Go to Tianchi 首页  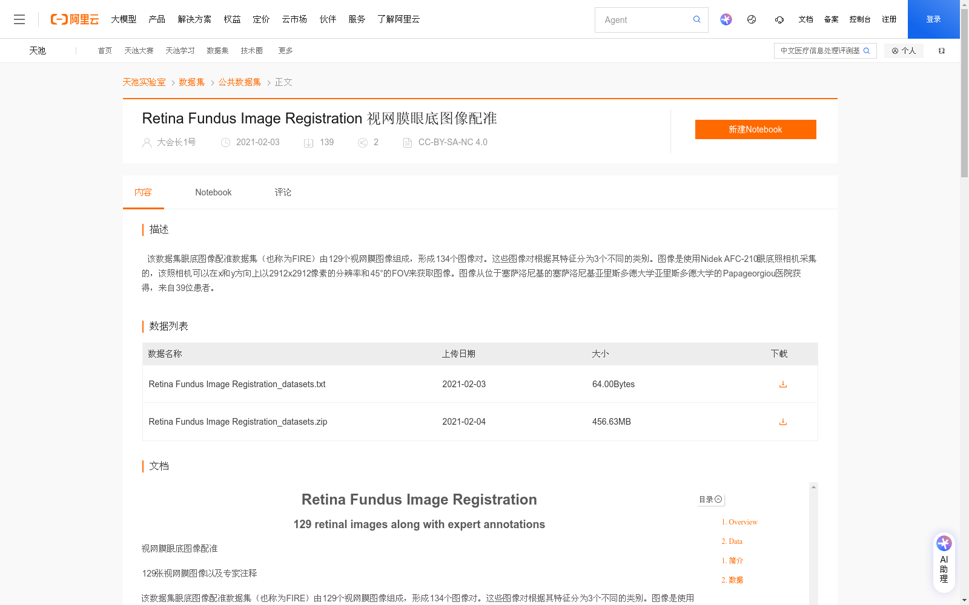[105, 51]
